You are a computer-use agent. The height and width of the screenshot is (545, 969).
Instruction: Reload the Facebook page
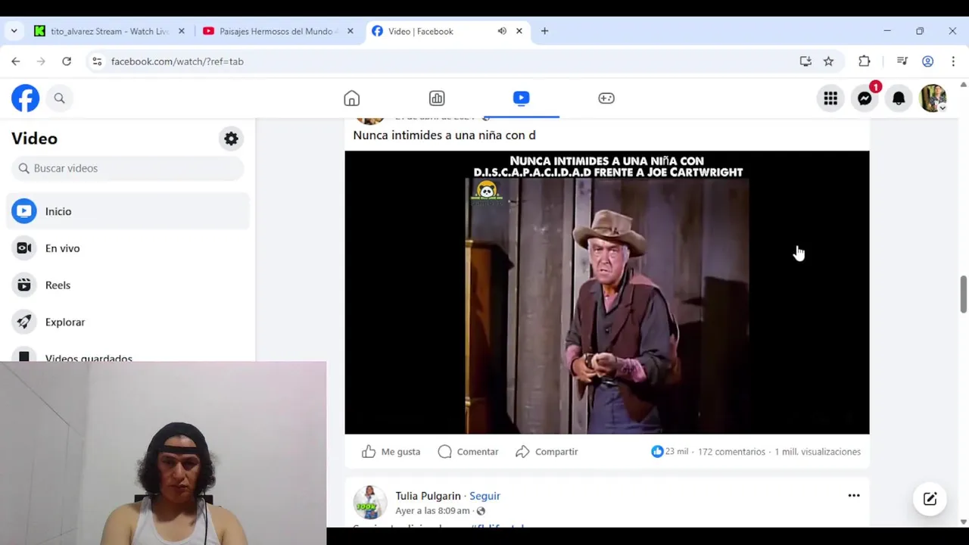(67, 61)
